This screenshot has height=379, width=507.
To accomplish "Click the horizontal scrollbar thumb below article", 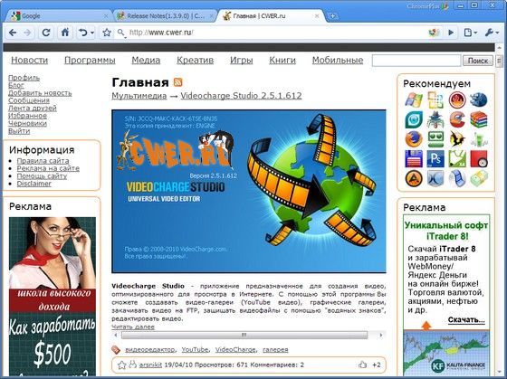I will (244, 335).
